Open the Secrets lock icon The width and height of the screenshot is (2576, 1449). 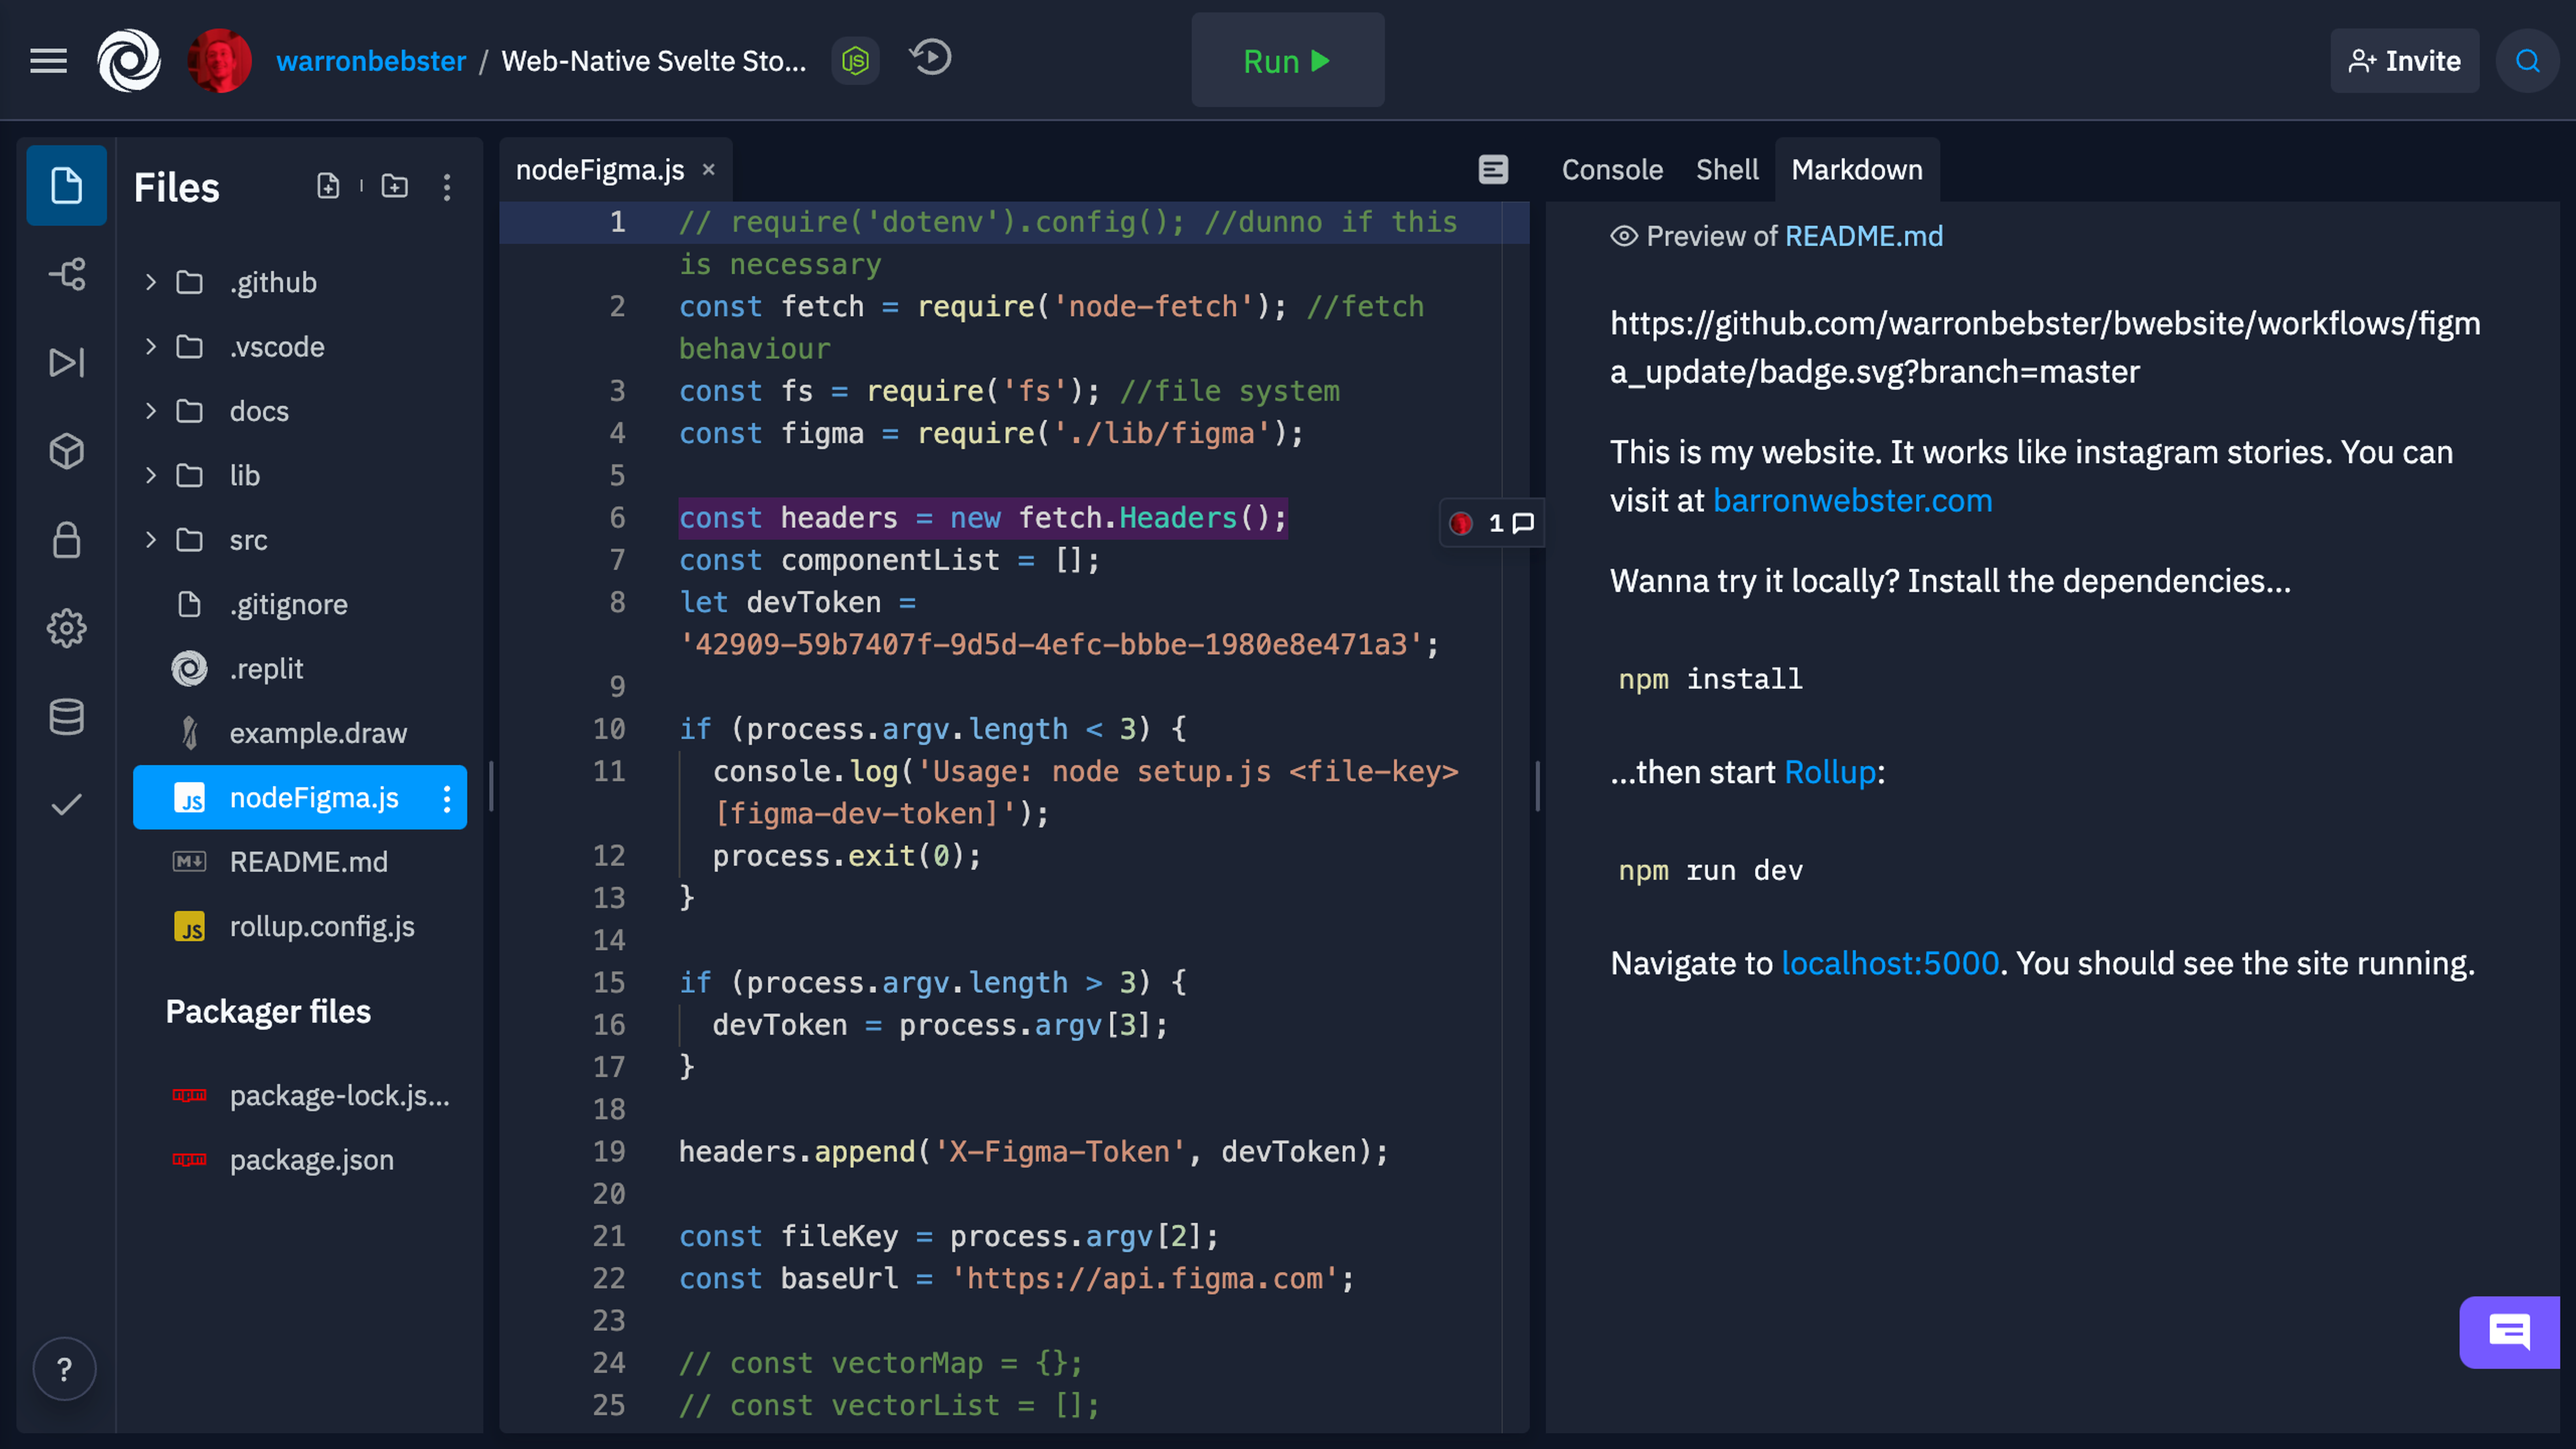coord(66,540)
